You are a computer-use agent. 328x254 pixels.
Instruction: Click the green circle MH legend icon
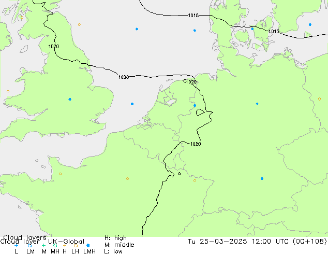pos(55,245)
